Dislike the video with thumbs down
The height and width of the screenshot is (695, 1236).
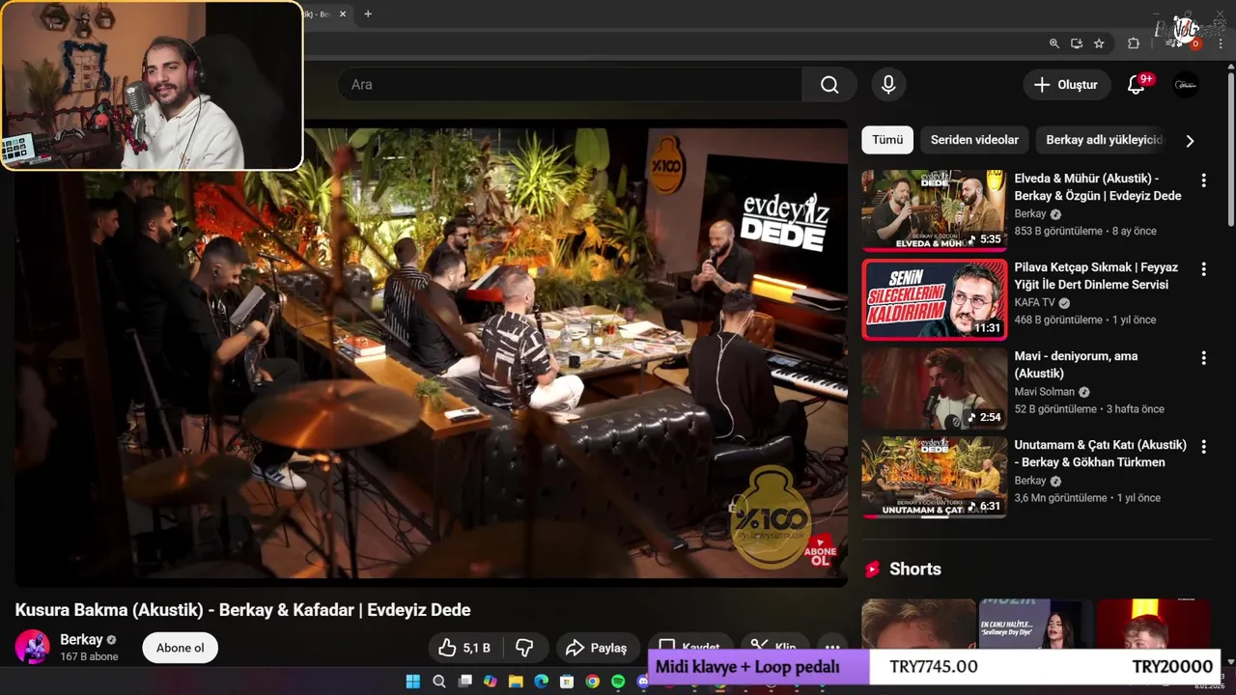click(524, 648)
